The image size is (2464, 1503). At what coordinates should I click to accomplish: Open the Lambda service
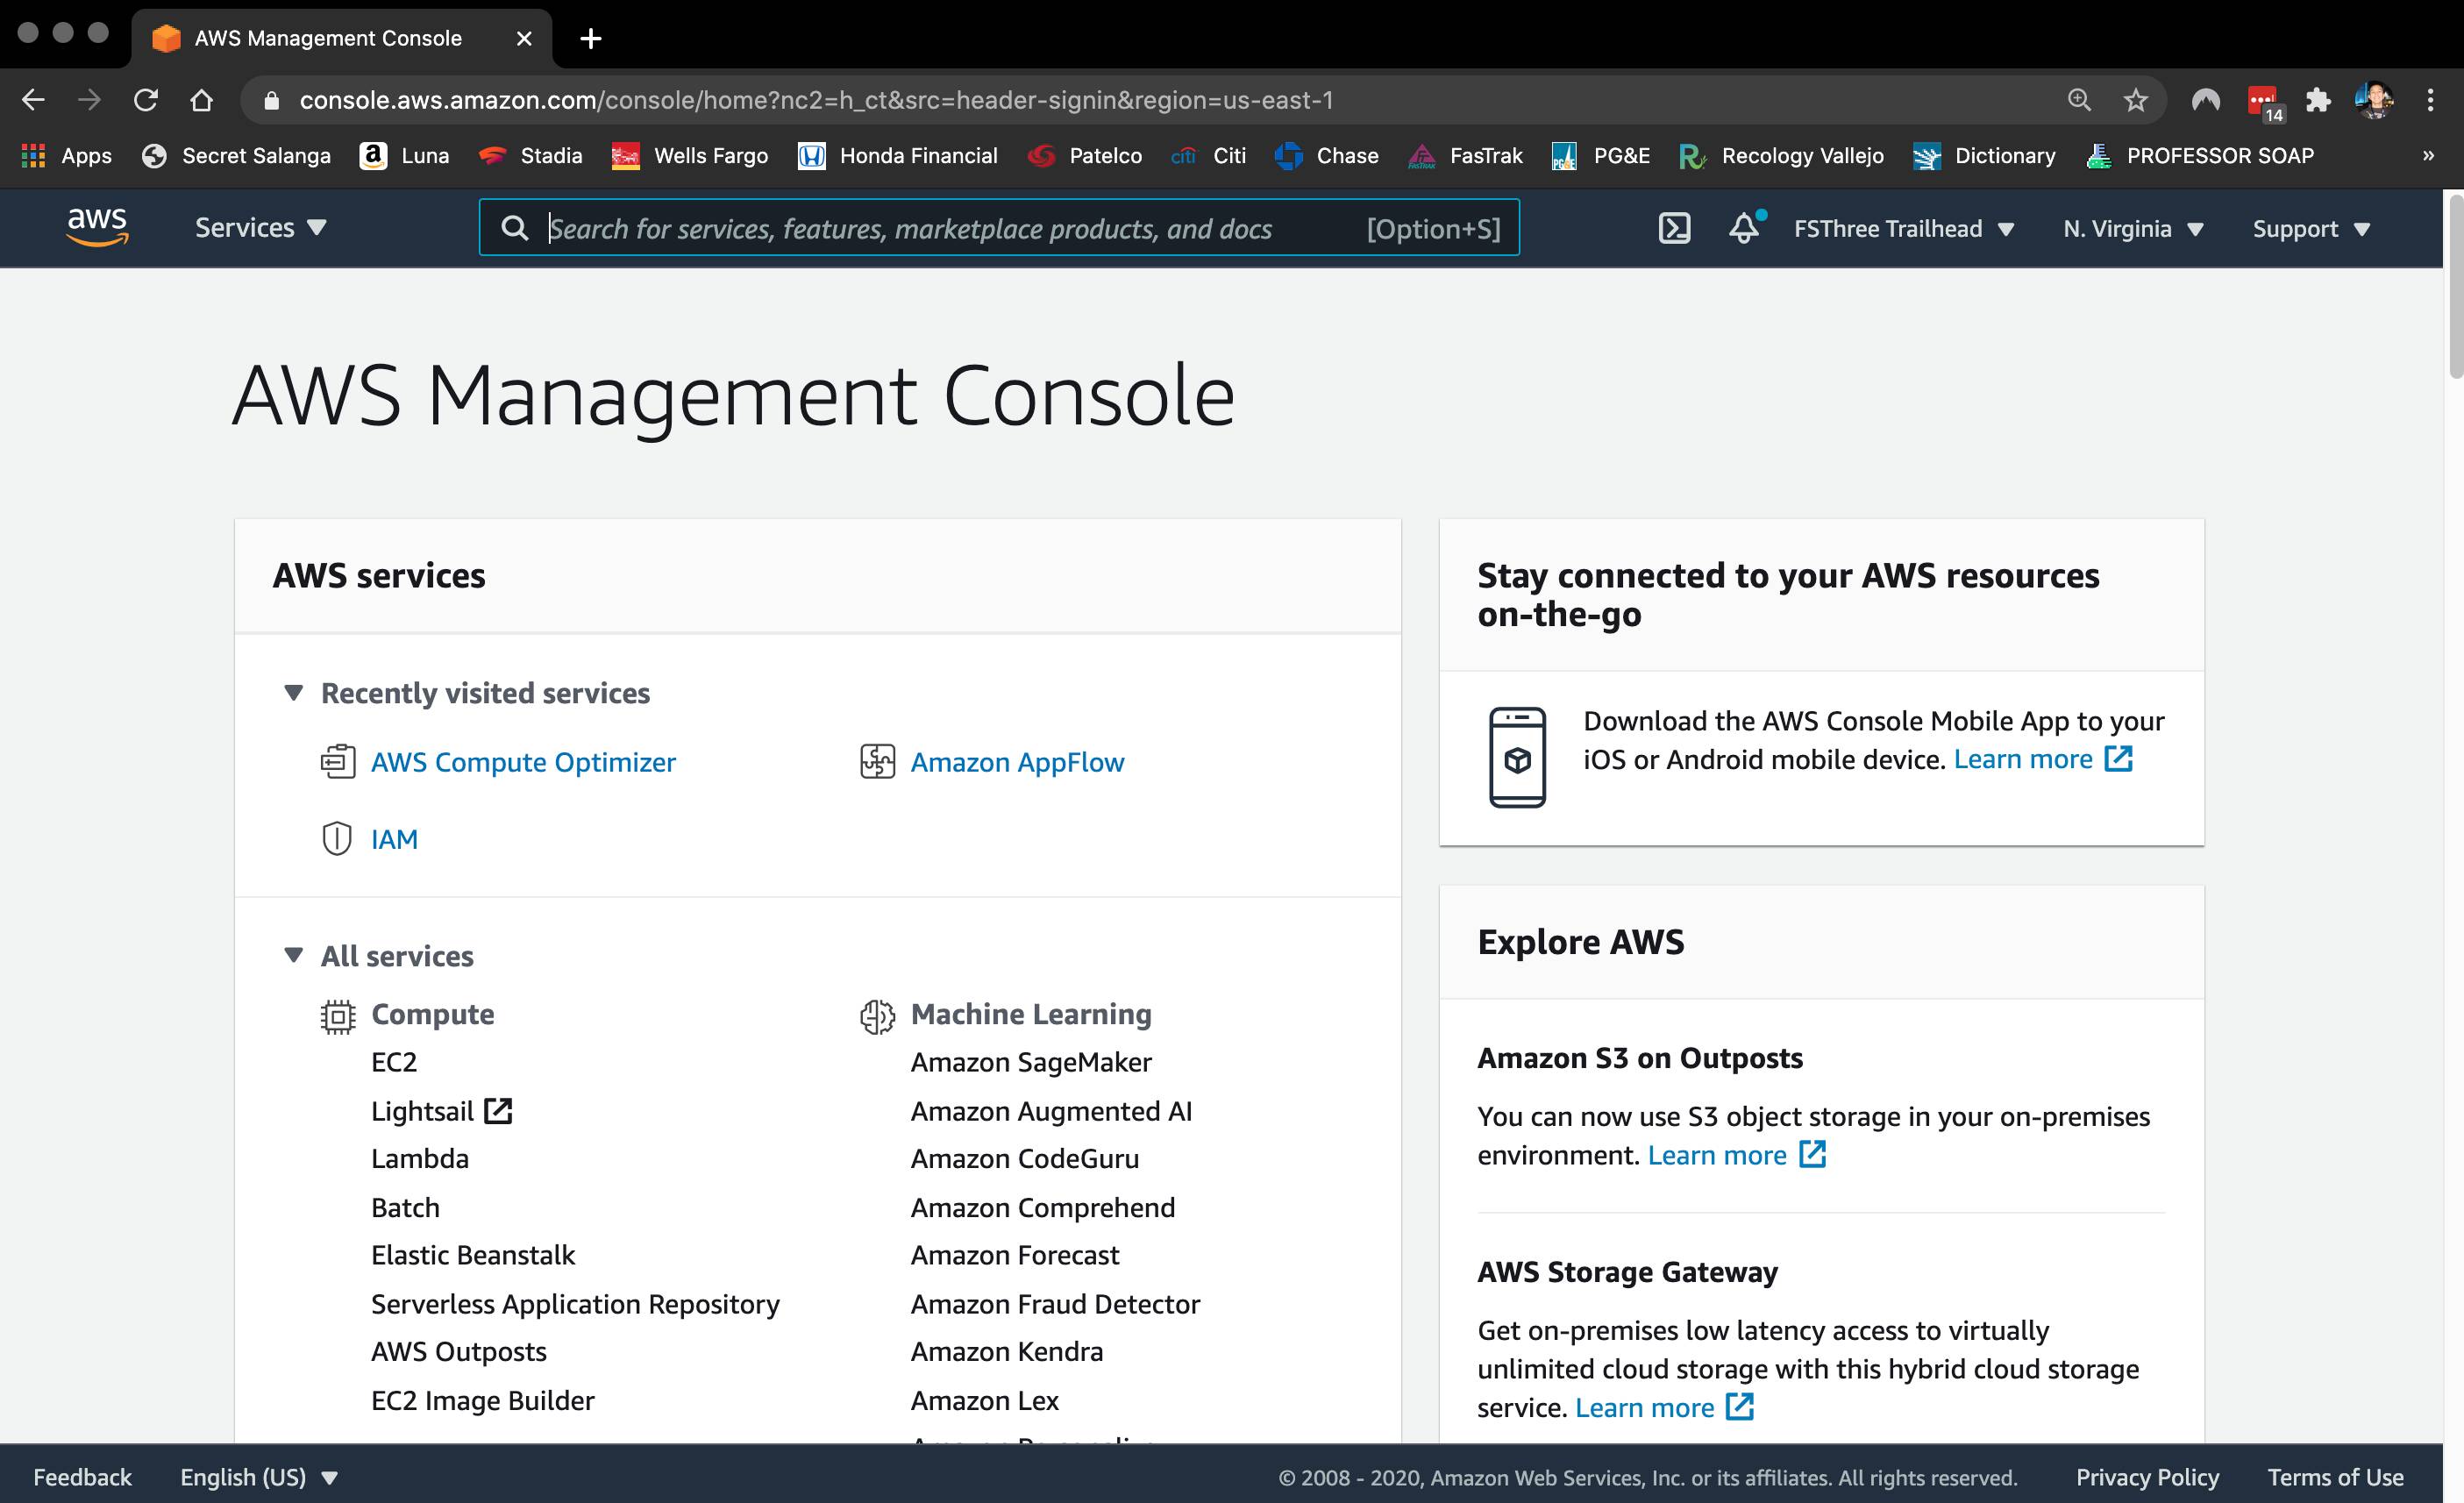click(x=420, y=1158)
